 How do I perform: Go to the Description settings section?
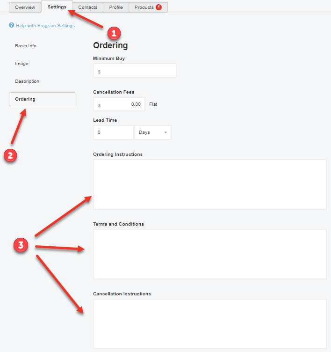pos(27,81)
